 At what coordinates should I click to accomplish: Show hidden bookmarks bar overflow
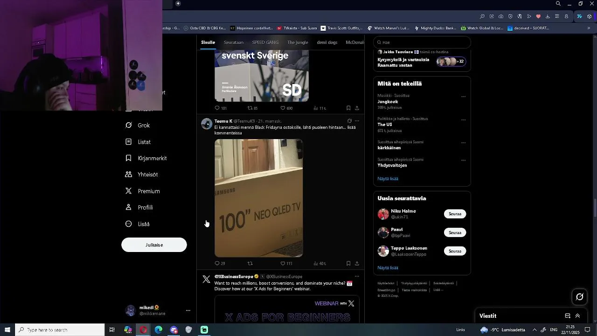(x=589, y=28)
